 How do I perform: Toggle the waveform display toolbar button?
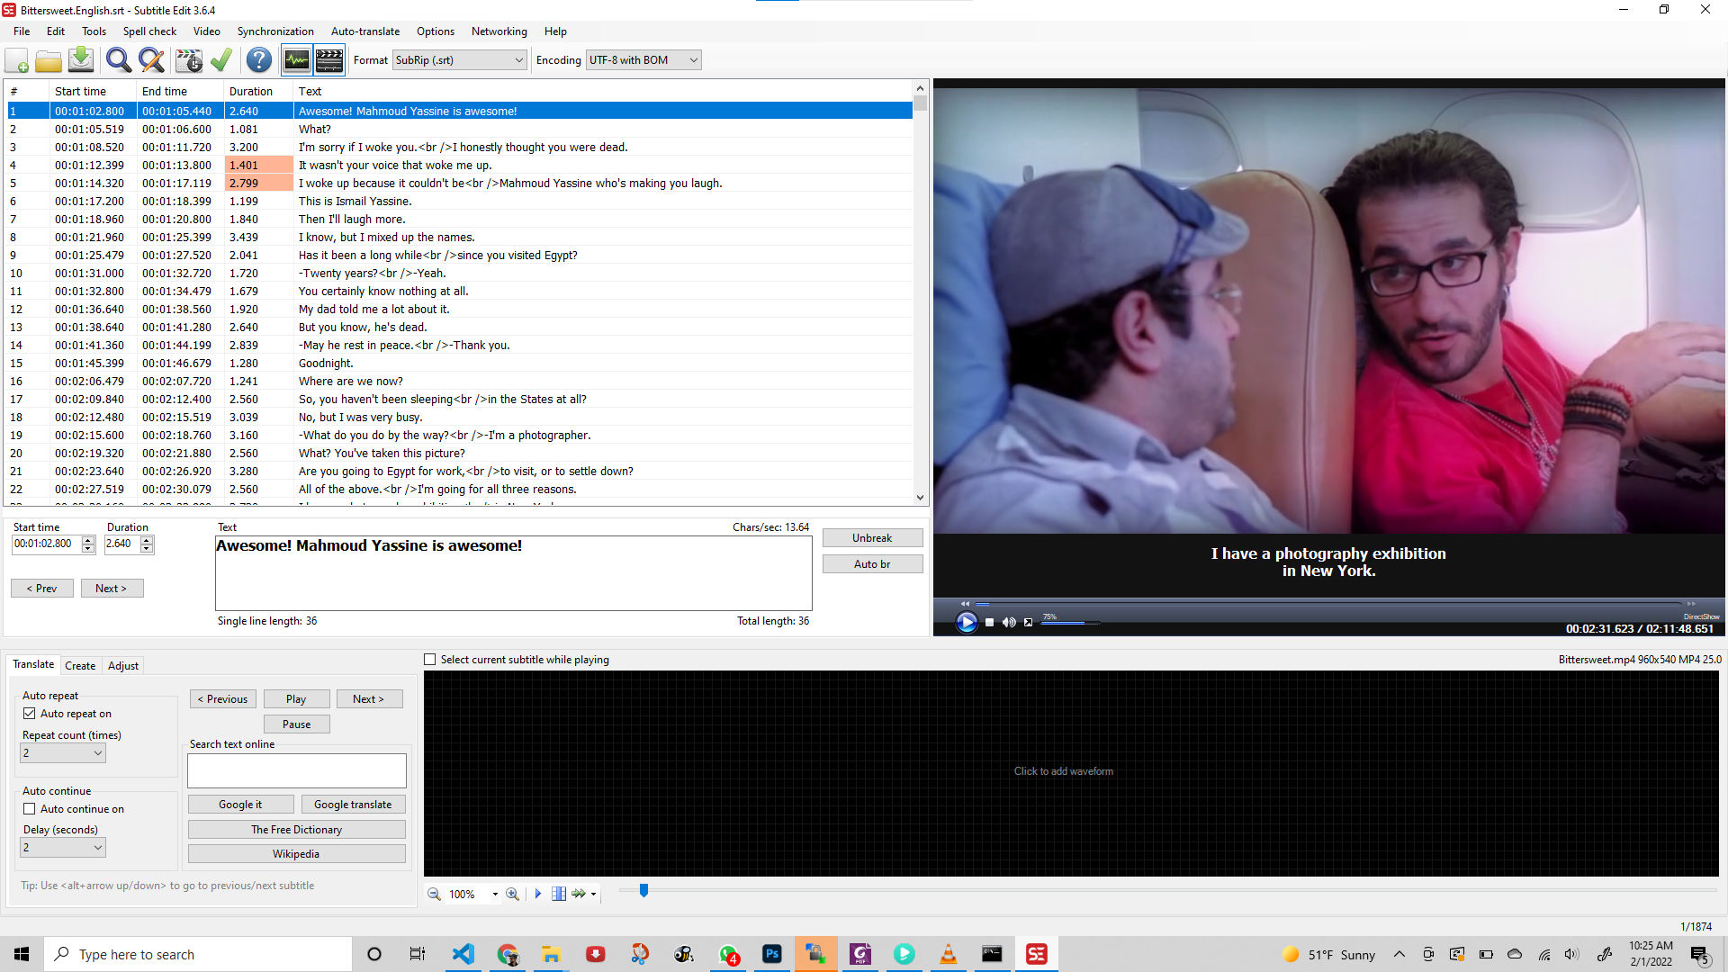[297, 60]
